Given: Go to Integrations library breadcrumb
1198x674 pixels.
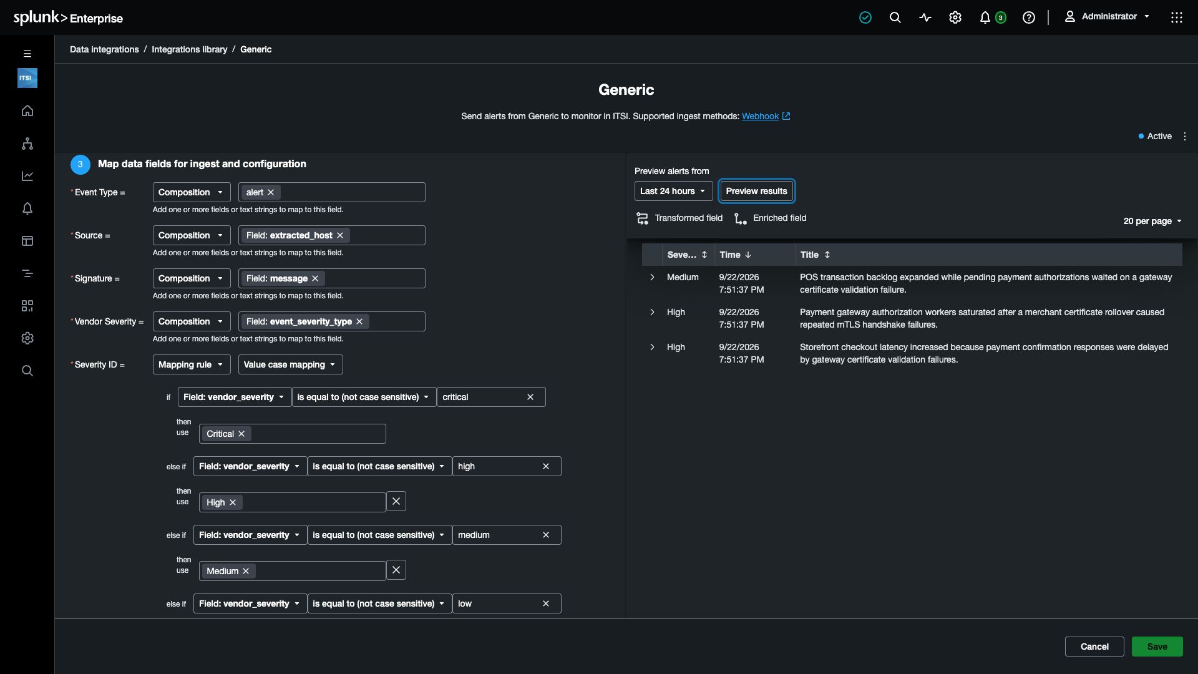Looking at the screenshot, I should coord(189,49).
